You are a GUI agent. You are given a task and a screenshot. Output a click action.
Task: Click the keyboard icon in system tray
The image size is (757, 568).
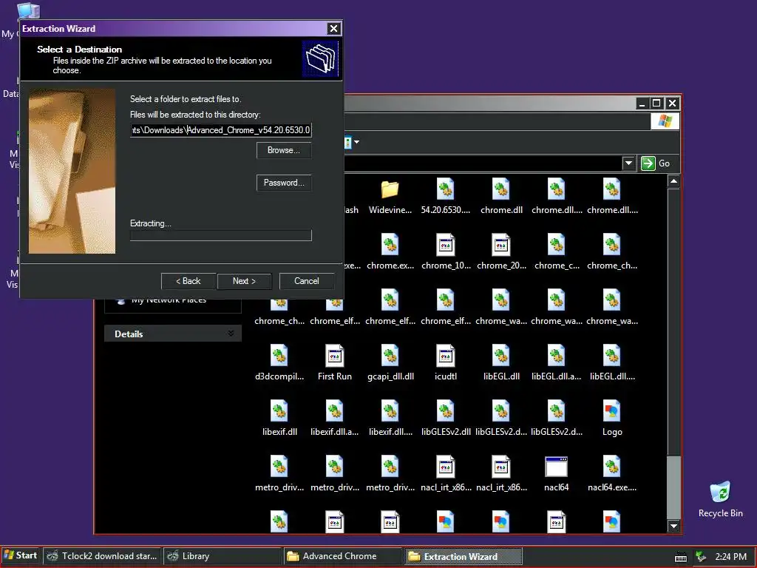[681, 557]
